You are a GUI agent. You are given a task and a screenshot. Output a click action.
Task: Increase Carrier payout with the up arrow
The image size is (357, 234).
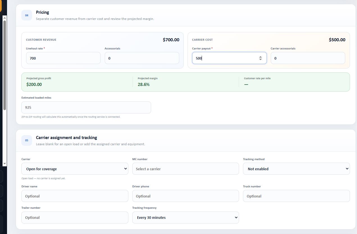pyautogui.click(x=260, y=57)
